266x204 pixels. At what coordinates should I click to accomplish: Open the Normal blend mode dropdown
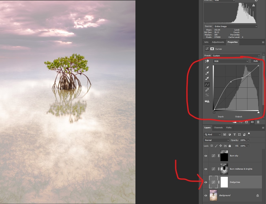point(216,140)
